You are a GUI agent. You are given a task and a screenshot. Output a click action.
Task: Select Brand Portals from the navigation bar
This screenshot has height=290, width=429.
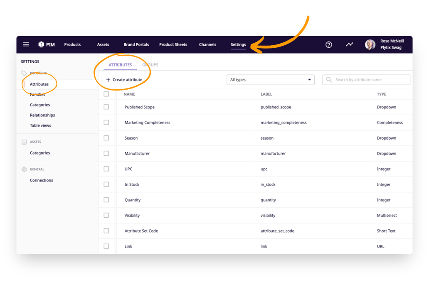pyautogui.click(x=136, y=44)
